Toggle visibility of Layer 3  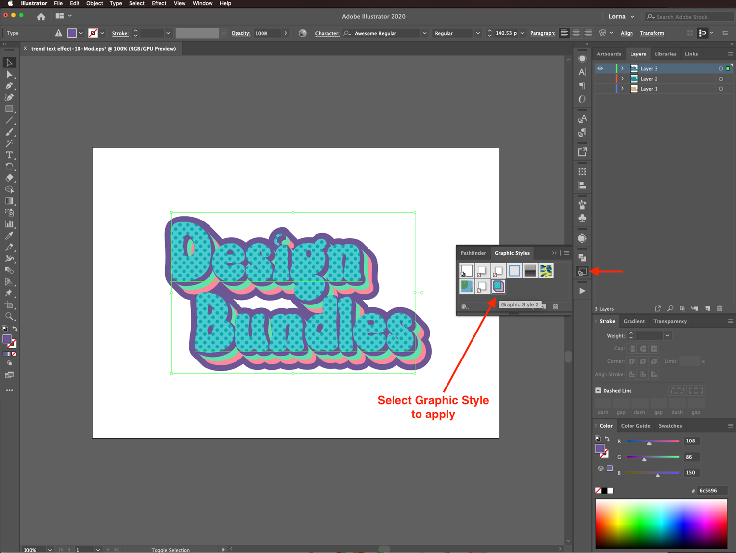click(600, 68)
